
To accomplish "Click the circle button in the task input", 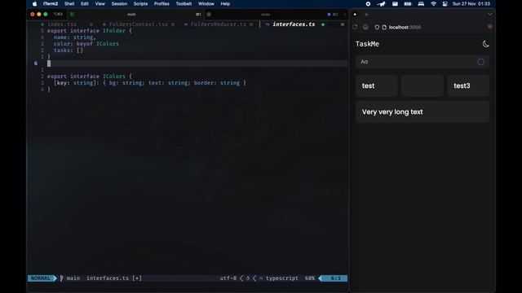I will point(480,62).
